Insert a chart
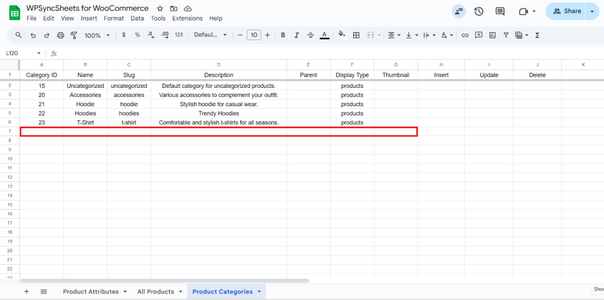This screenshot has width=604, height=300. click(x=493, y=35)
